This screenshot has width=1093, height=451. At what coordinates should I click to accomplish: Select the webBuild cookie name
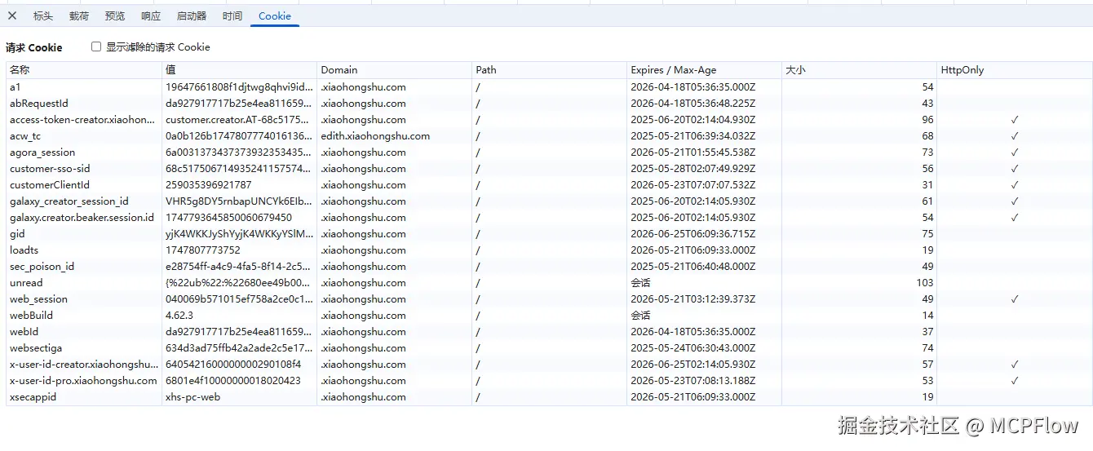pyautogui.click(x=31, y=316)
